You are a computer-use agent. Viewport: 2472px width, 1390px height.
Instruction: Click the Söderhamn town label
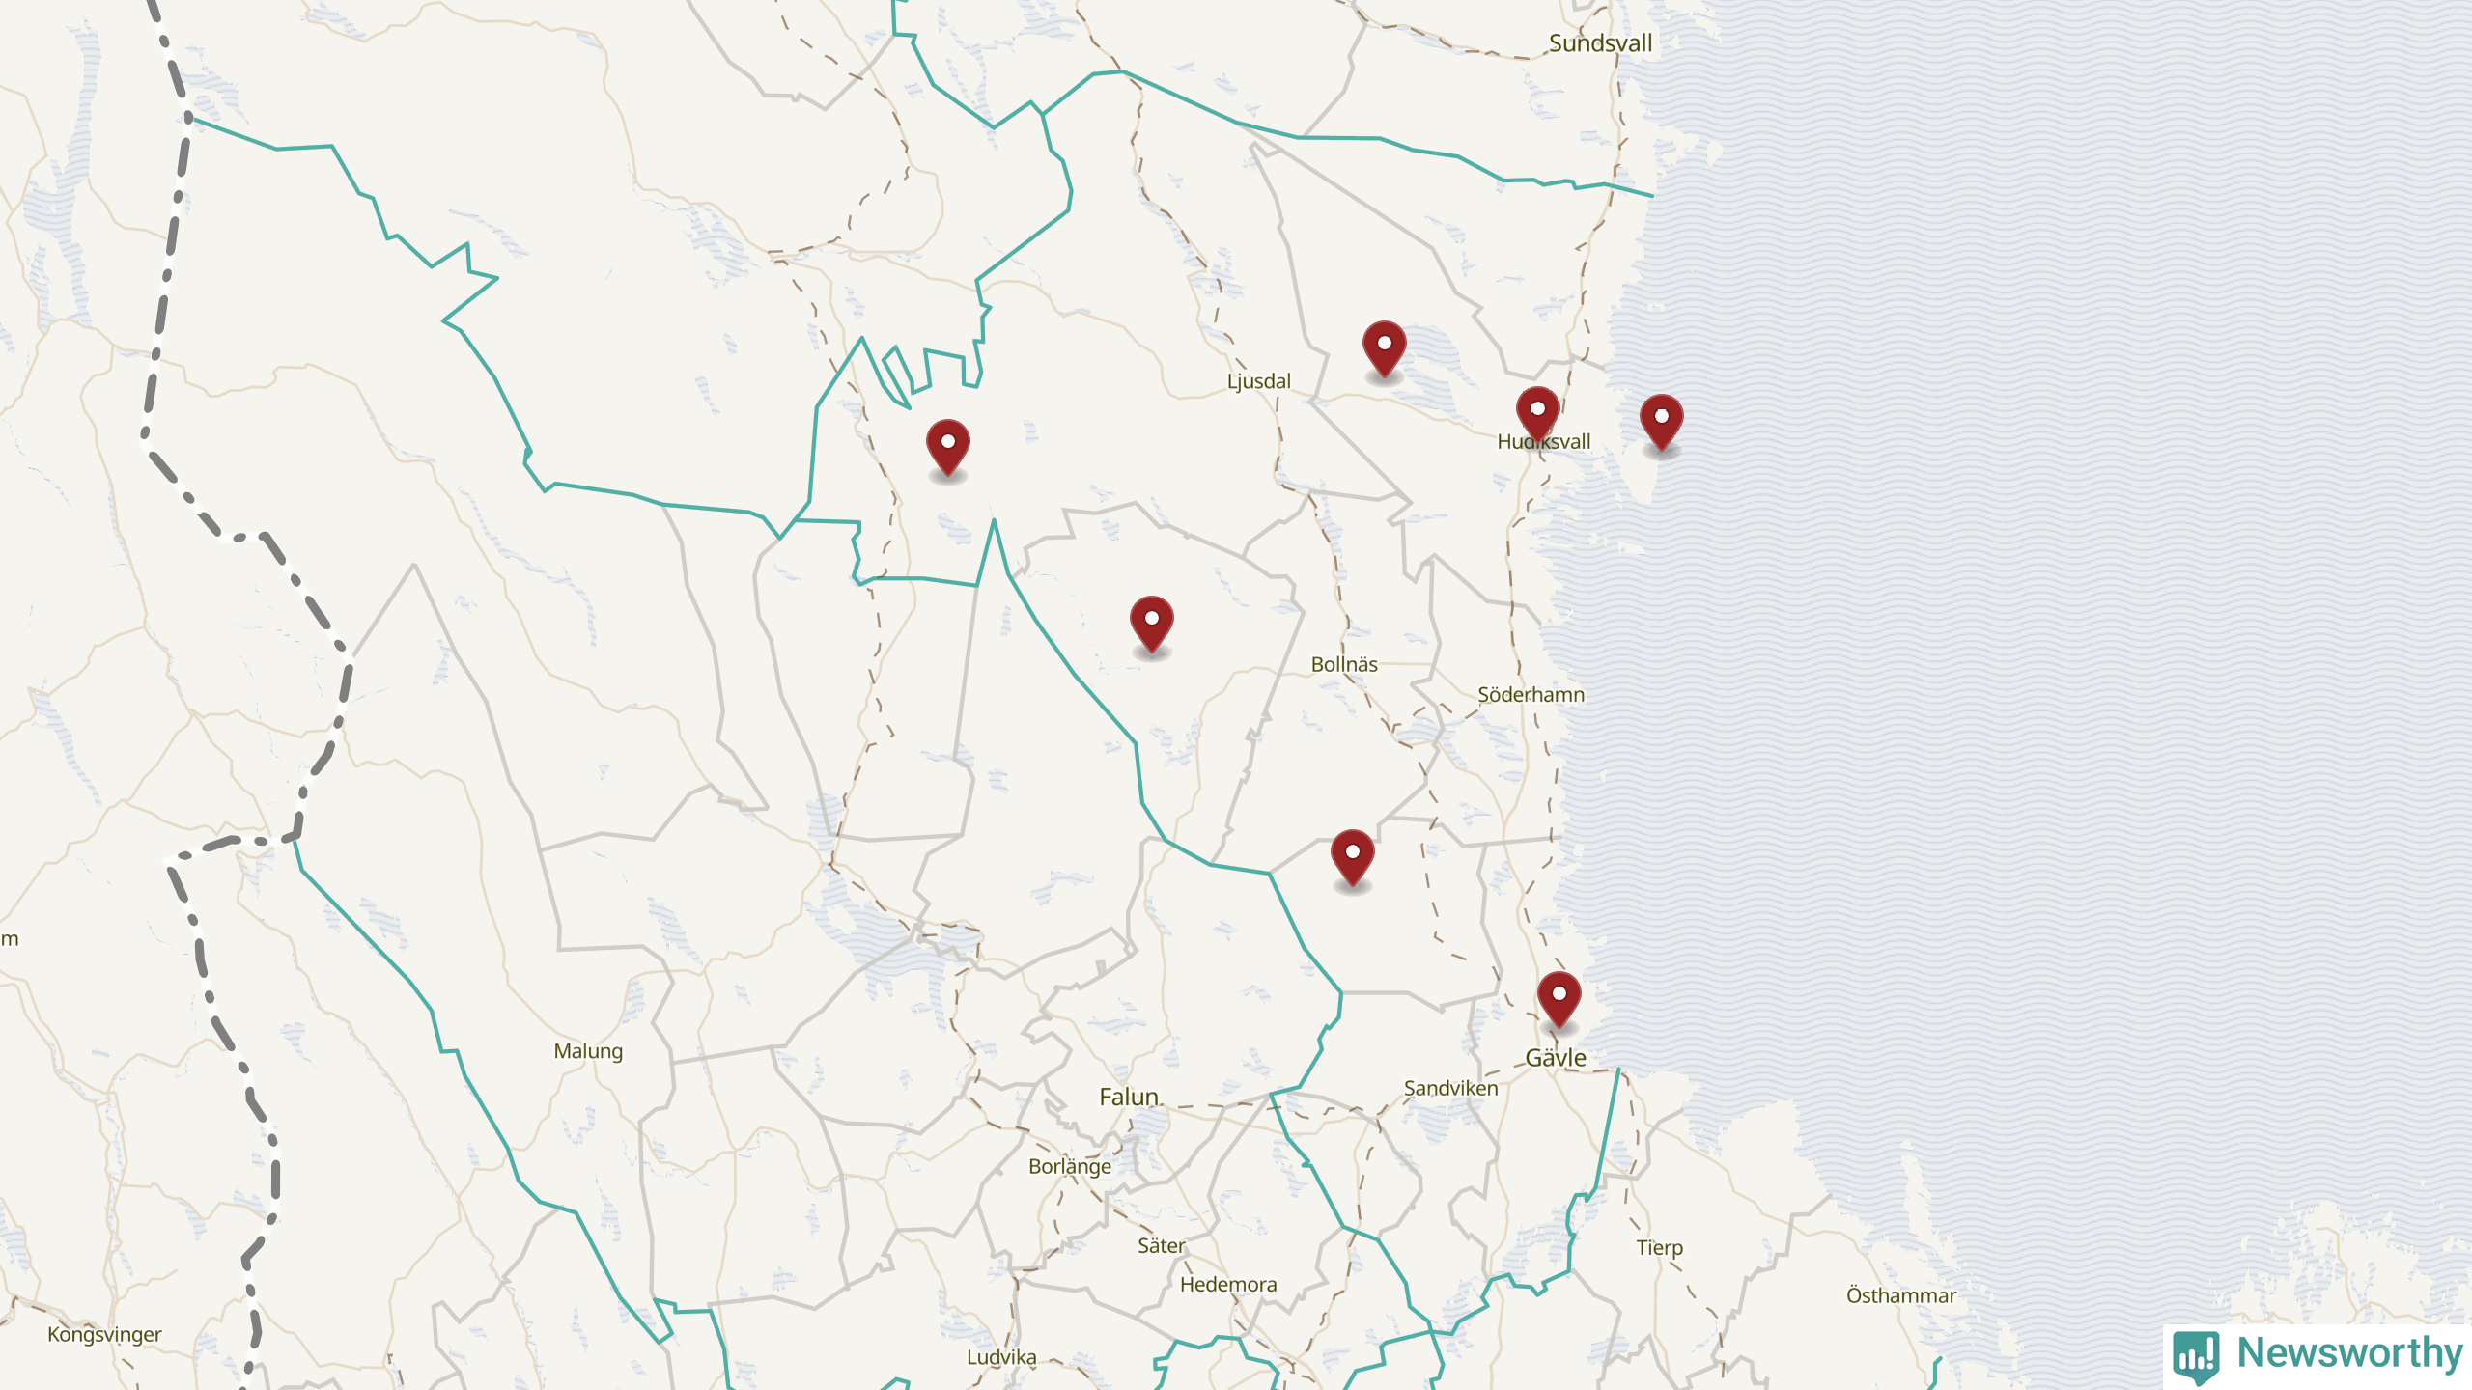1531,695
